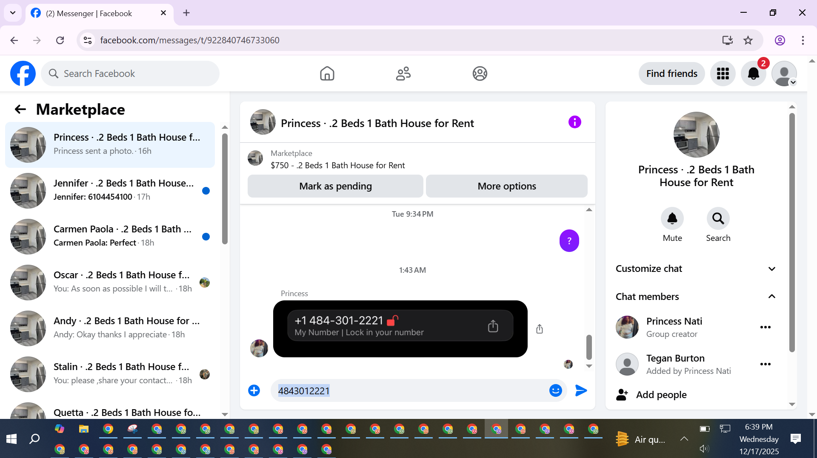Click Princess sender avatar in thread
817x458 pixels.
pos(259,348)
